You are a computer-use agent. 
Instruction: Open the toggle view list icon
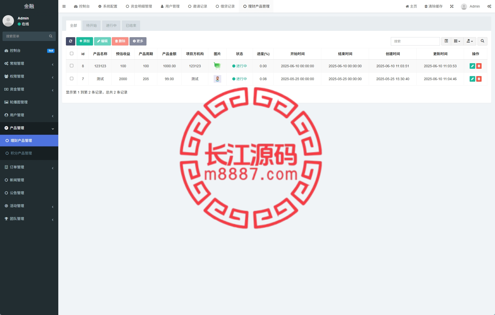click(446, 41)
